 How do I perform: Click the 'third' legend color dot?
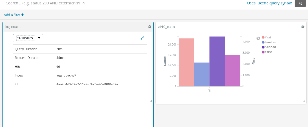[x=263, y=52]
